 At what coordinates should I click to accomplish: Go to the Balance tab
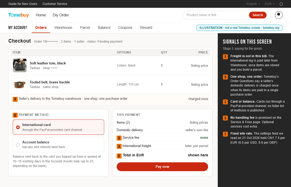click(104, 28)
